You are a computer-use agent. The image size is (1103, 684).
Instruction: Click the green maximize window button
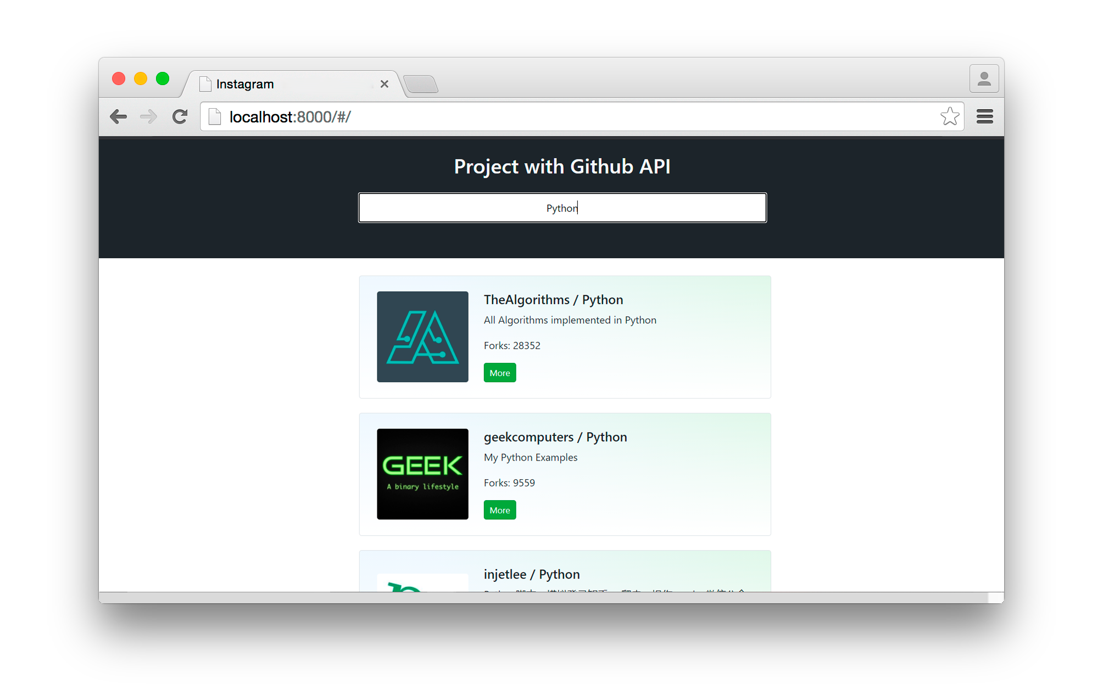163,79
